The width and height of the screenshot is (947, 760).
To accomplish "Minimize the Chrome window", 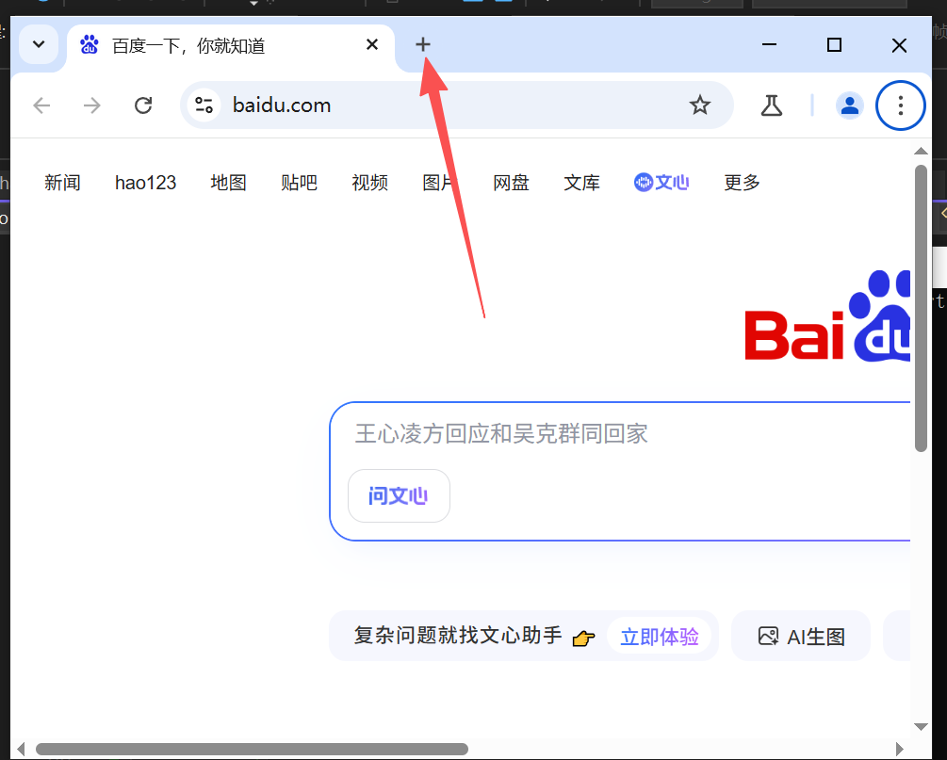I will (769, 44).
